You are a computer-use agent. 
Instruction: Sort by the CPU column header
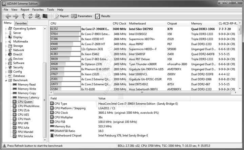(x=80, y=23)
